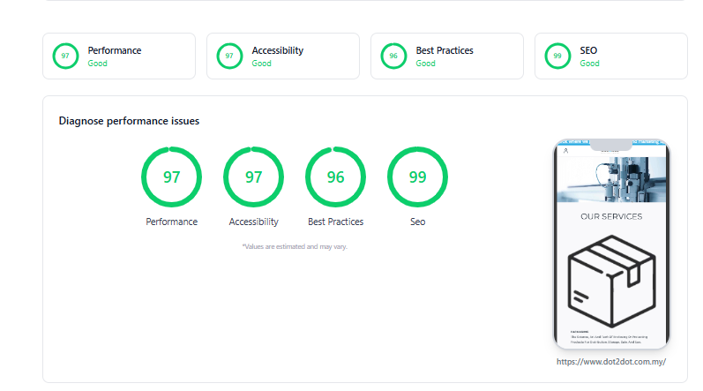Click the small 96 Best Practices ring
This screenshot has width=703, height=391.
393,56
